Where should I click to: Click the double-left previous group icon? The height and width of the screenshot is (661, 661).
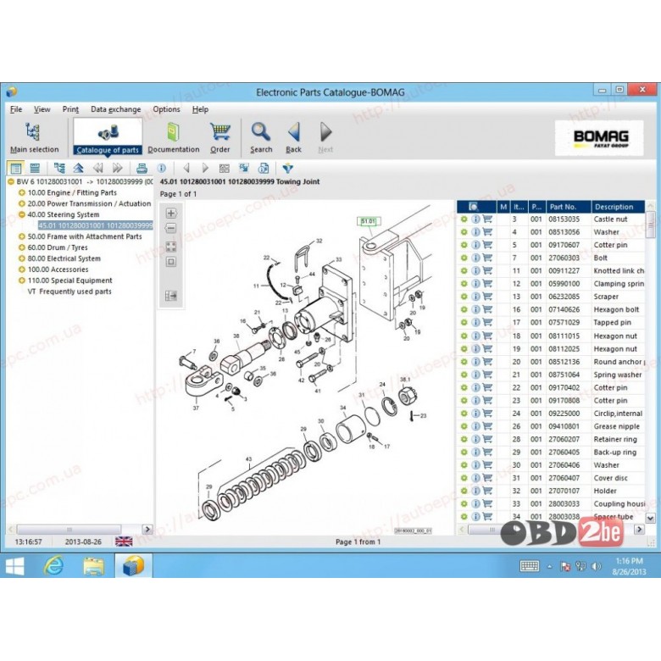pos(97,169)
